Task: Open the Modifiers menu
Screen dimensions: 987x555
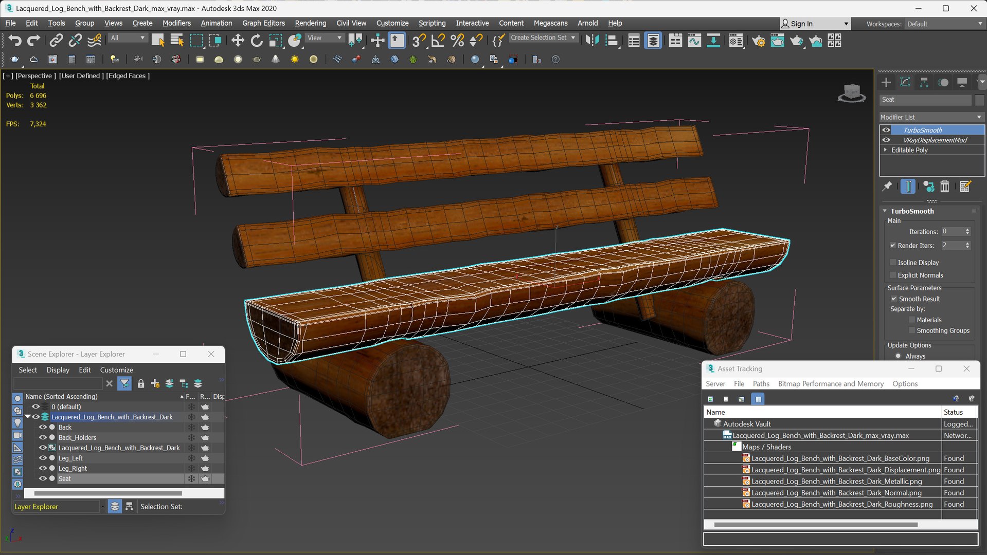Action: [x=176, y=23]
